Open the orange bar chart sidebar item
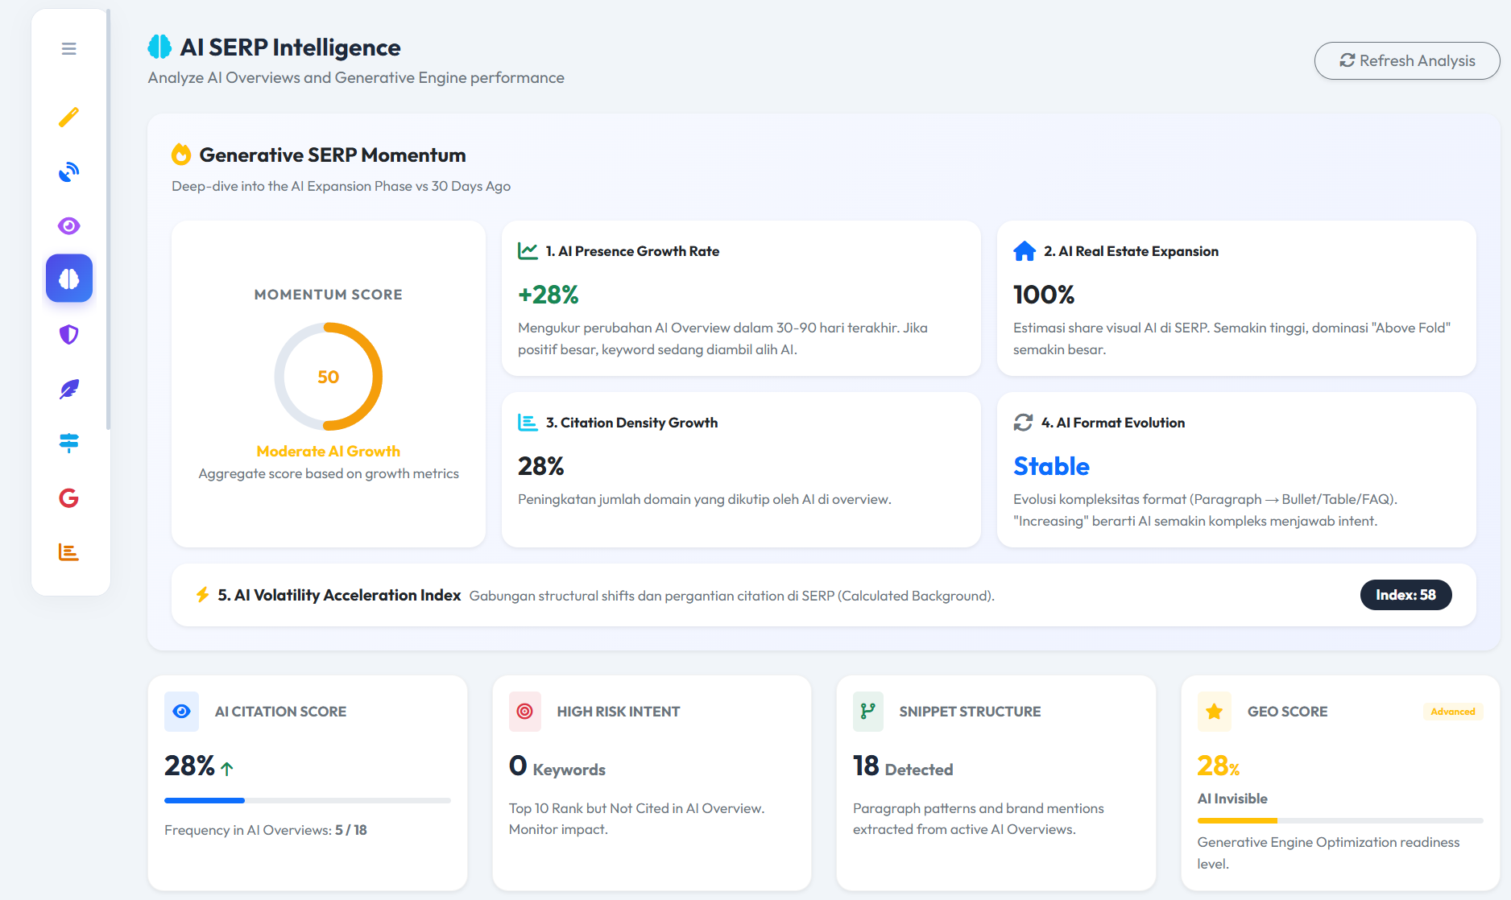Image resolution: width=1511 pixels, height=900 pixels. coord(69,552)
